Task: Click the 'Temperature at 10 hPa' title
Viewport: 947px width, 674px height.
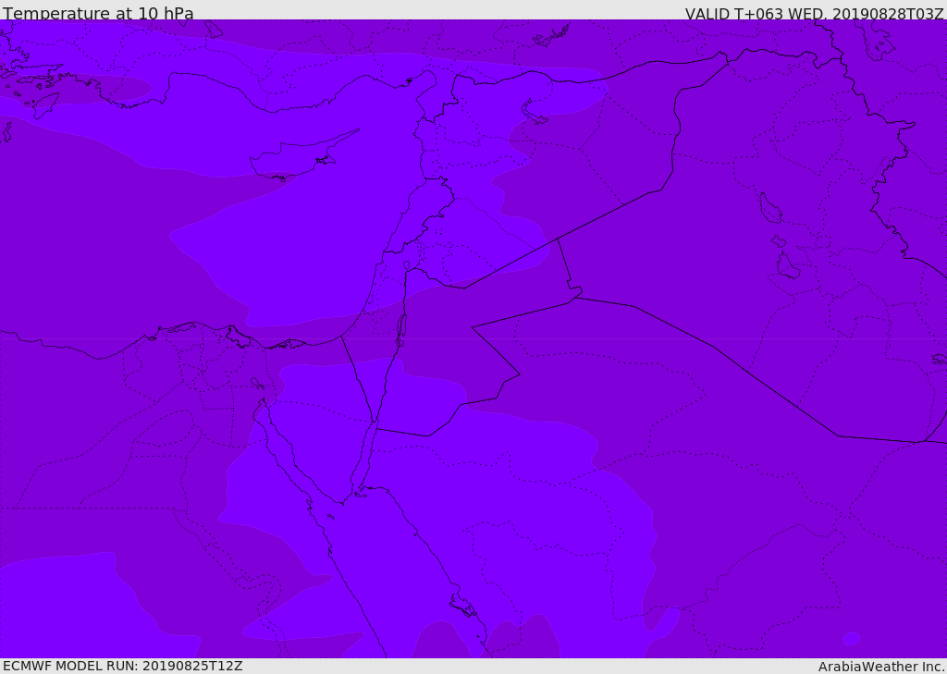Action: coord(98,13)
